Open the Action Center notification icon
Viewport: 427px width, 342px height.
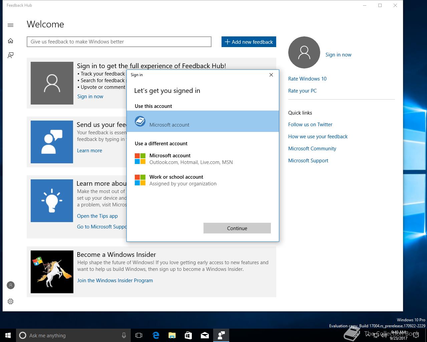pyautogui.click(x=416, y=335)
